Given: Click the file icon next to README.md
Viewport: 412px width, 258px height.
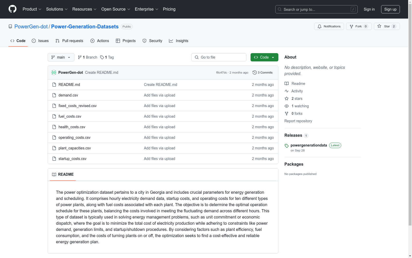Looking at the screenshot, I should click(54, 85).
